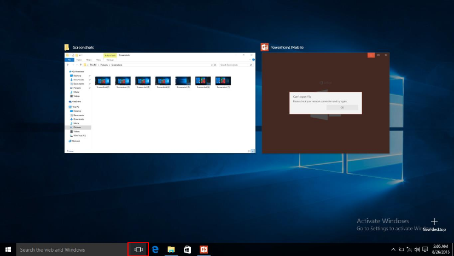Click the battery status tray icon
The image size is (454, 256).
click(401, 249)
